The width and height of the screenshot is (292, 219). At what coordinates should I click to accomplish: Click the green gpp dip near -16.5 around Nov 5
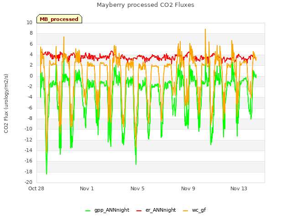coord(136,164)
